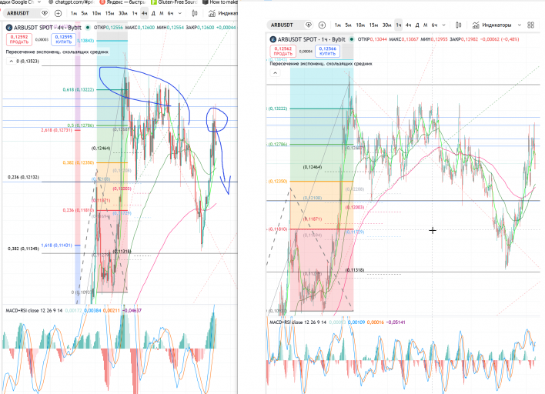The height and width of the screenshot is (394, 545).
Task: Select 15м timeframe in left chart
Action: [109, 13]
